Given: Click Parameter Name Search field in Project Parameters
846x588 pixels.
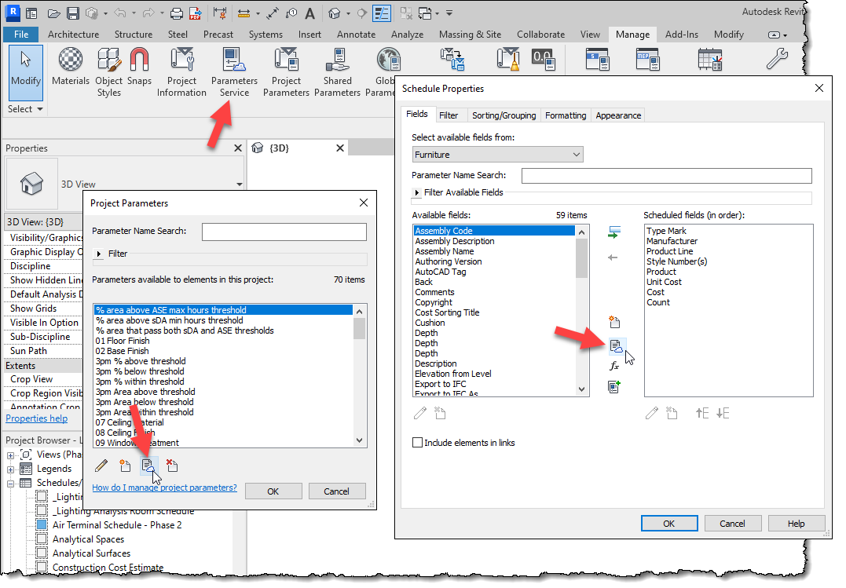Looking at the screenshot, I should click(x=284, y=232).
